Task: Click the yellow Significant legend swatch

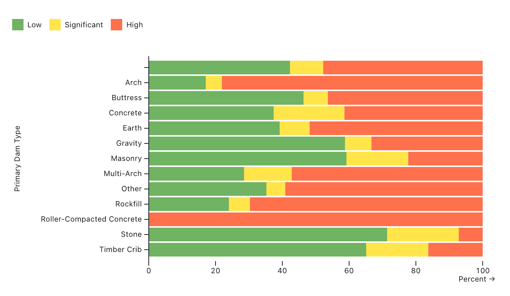Action: point(55,25)
